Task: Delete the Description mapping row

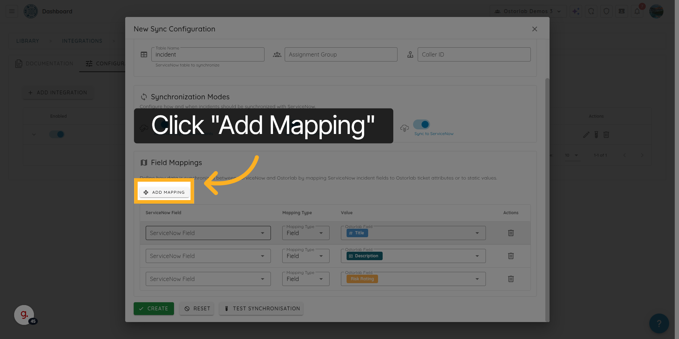Action: pyautogui.click(x=511, y=256)
